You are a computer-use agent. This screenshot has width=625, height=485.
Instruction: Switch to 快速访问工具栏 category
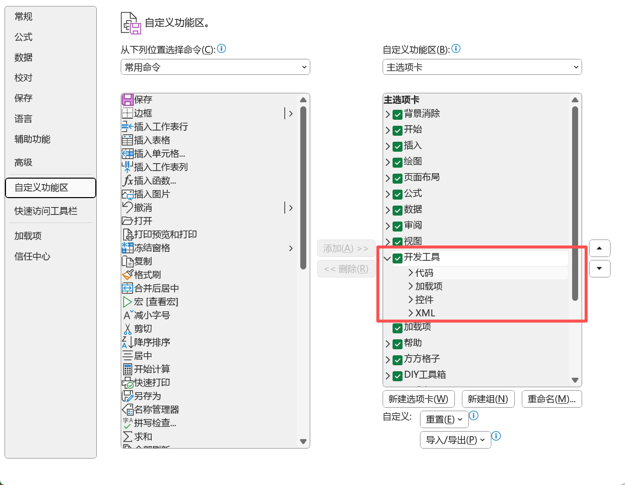click(46, 211)
